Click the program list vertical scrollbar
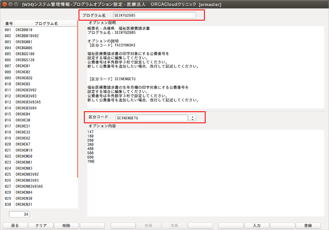This screenshot has width=329, height=230. (x=77, y=103)
